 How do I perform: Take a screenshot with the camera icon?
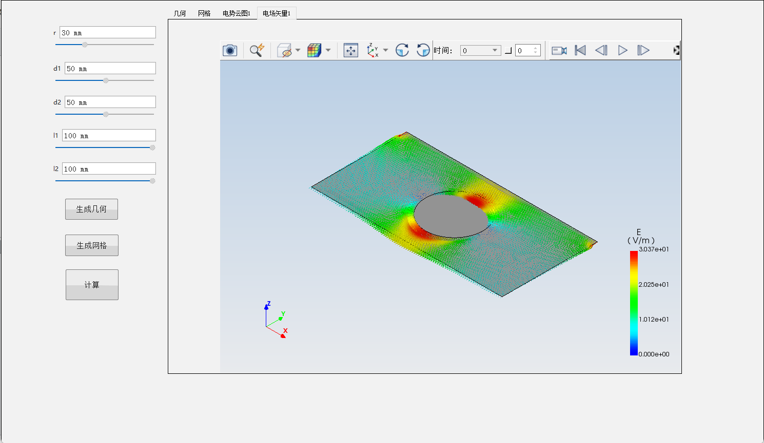(x=230, y=50)
